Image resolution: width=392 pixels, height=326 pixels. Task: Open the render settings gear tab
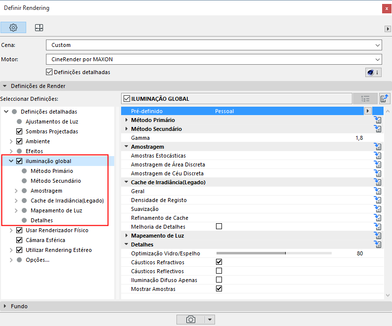coord(13,28)
